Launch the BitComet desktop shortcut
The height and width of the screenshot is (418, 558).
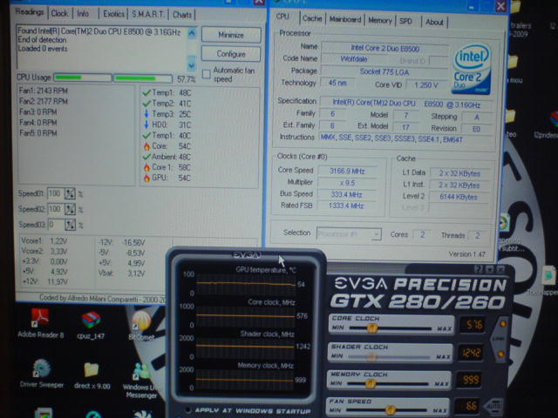(x=142, y=325)
